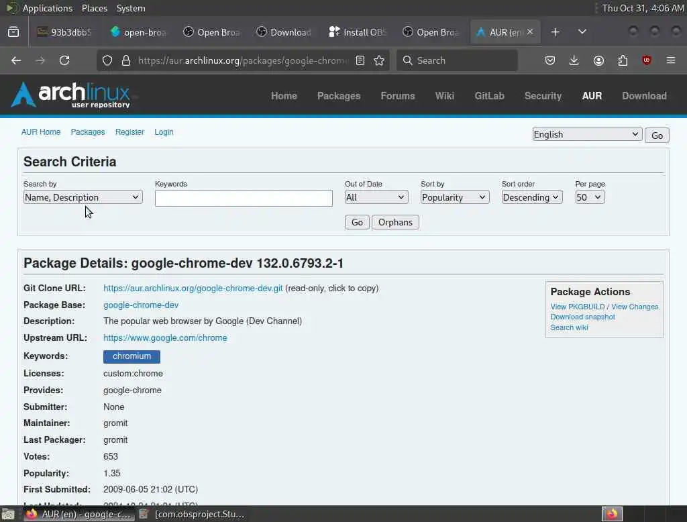The height and width of the screenshot is (522, 687).
Task: Switch to 93b3dbb5 tab
Action: pyautogui.click(x=65, y=32)
